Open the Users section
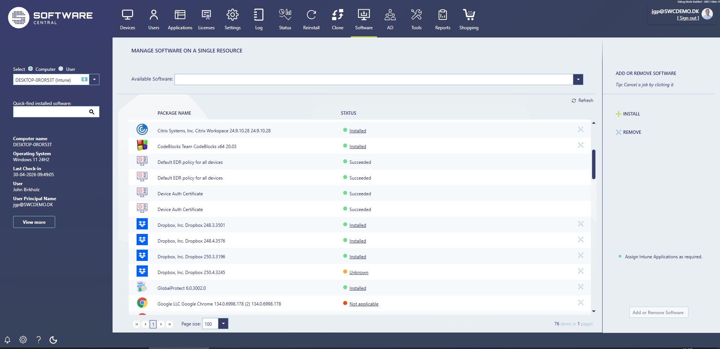The height and width of the screenshot is (349, 720). pos(154,19)
